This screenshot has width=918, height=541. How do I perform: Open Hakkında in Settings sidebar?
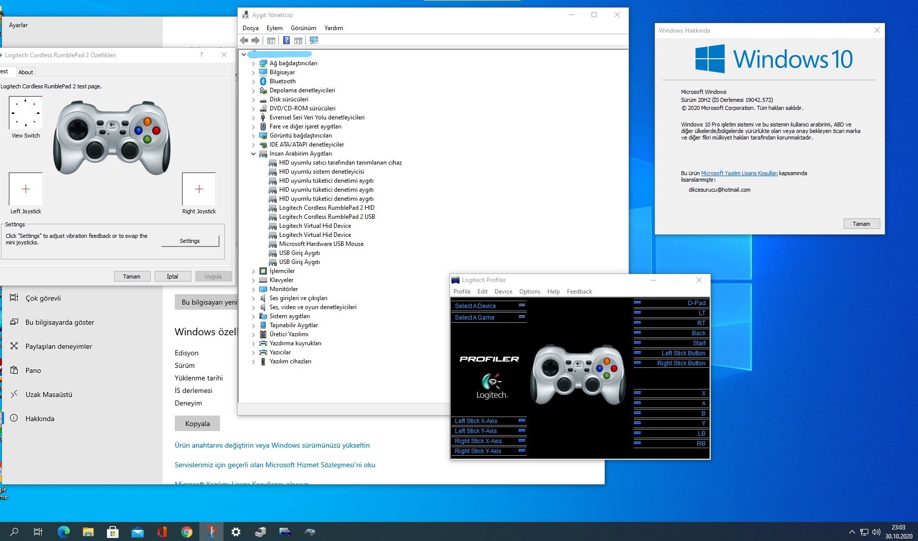(40, 419)
